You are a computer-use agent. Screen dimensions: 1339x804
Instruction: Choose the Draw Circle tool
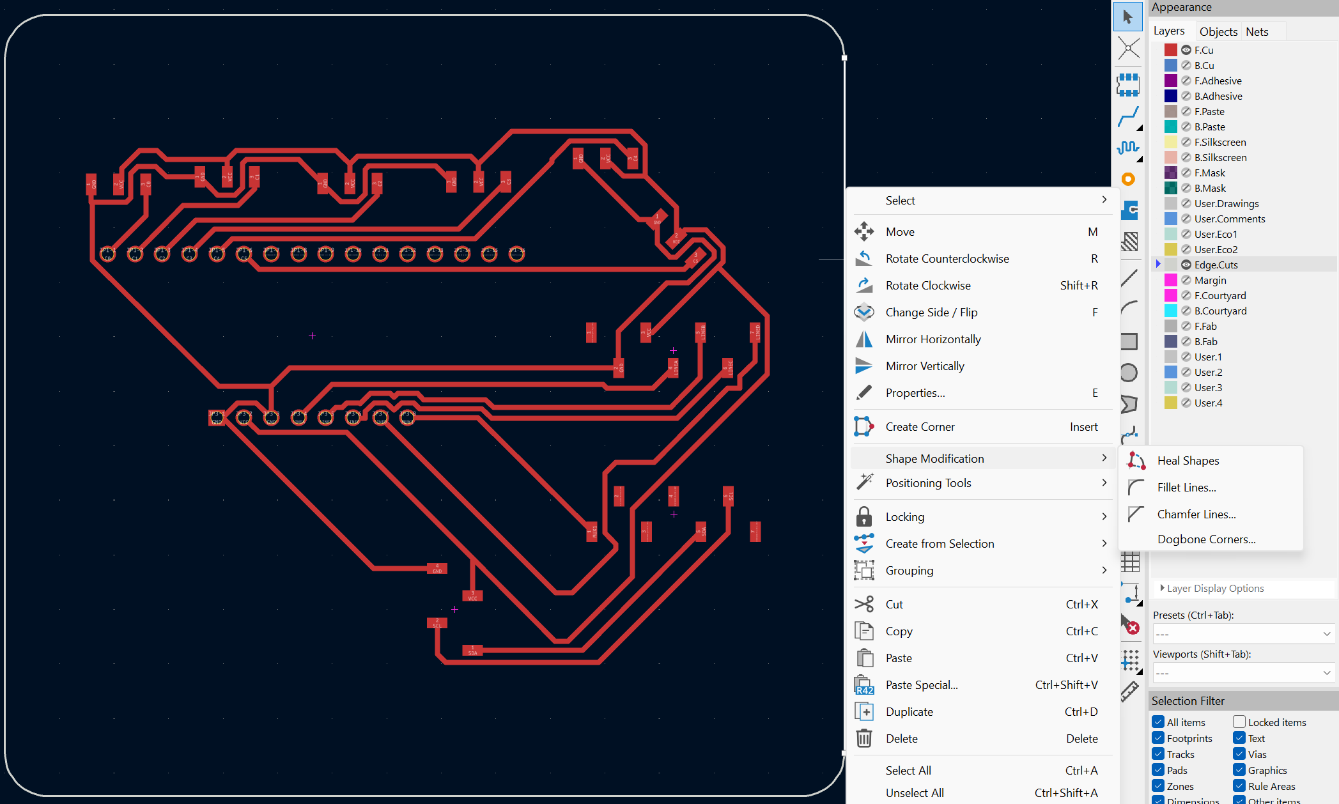[1129, 373]
